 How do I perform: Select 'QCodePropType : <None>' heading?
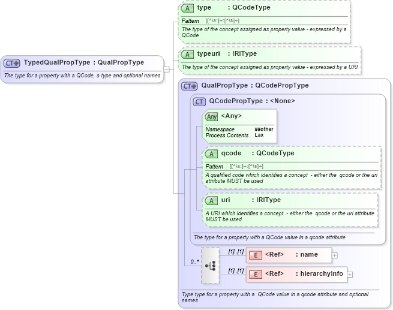[252, 101]
